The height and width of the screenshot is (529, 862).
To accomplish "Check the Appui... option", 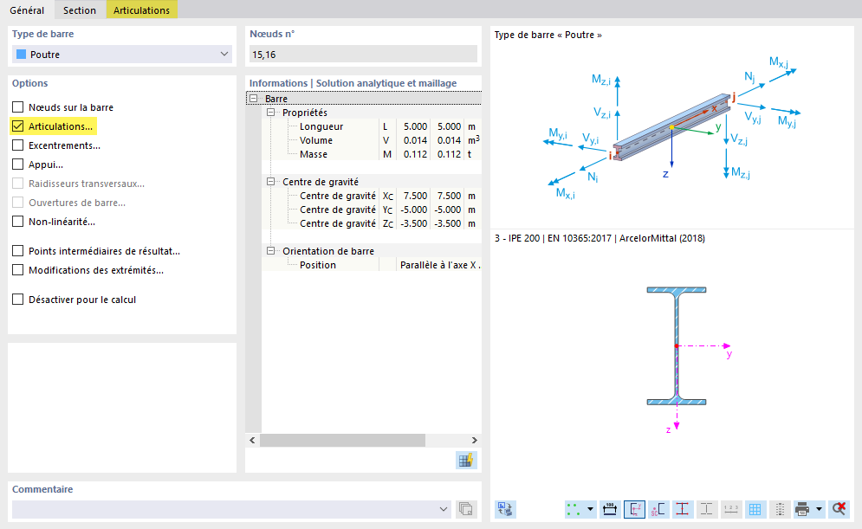I will [x=17, y=165].
